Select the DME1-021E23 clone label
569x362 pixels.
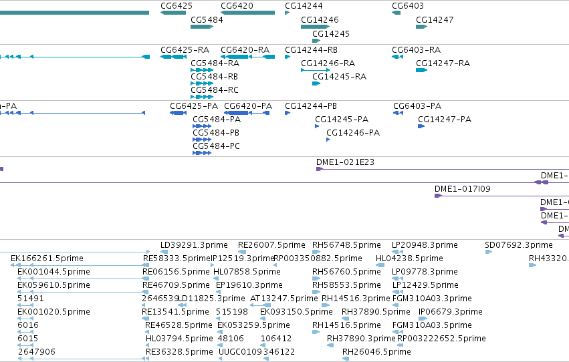point(345,162)
